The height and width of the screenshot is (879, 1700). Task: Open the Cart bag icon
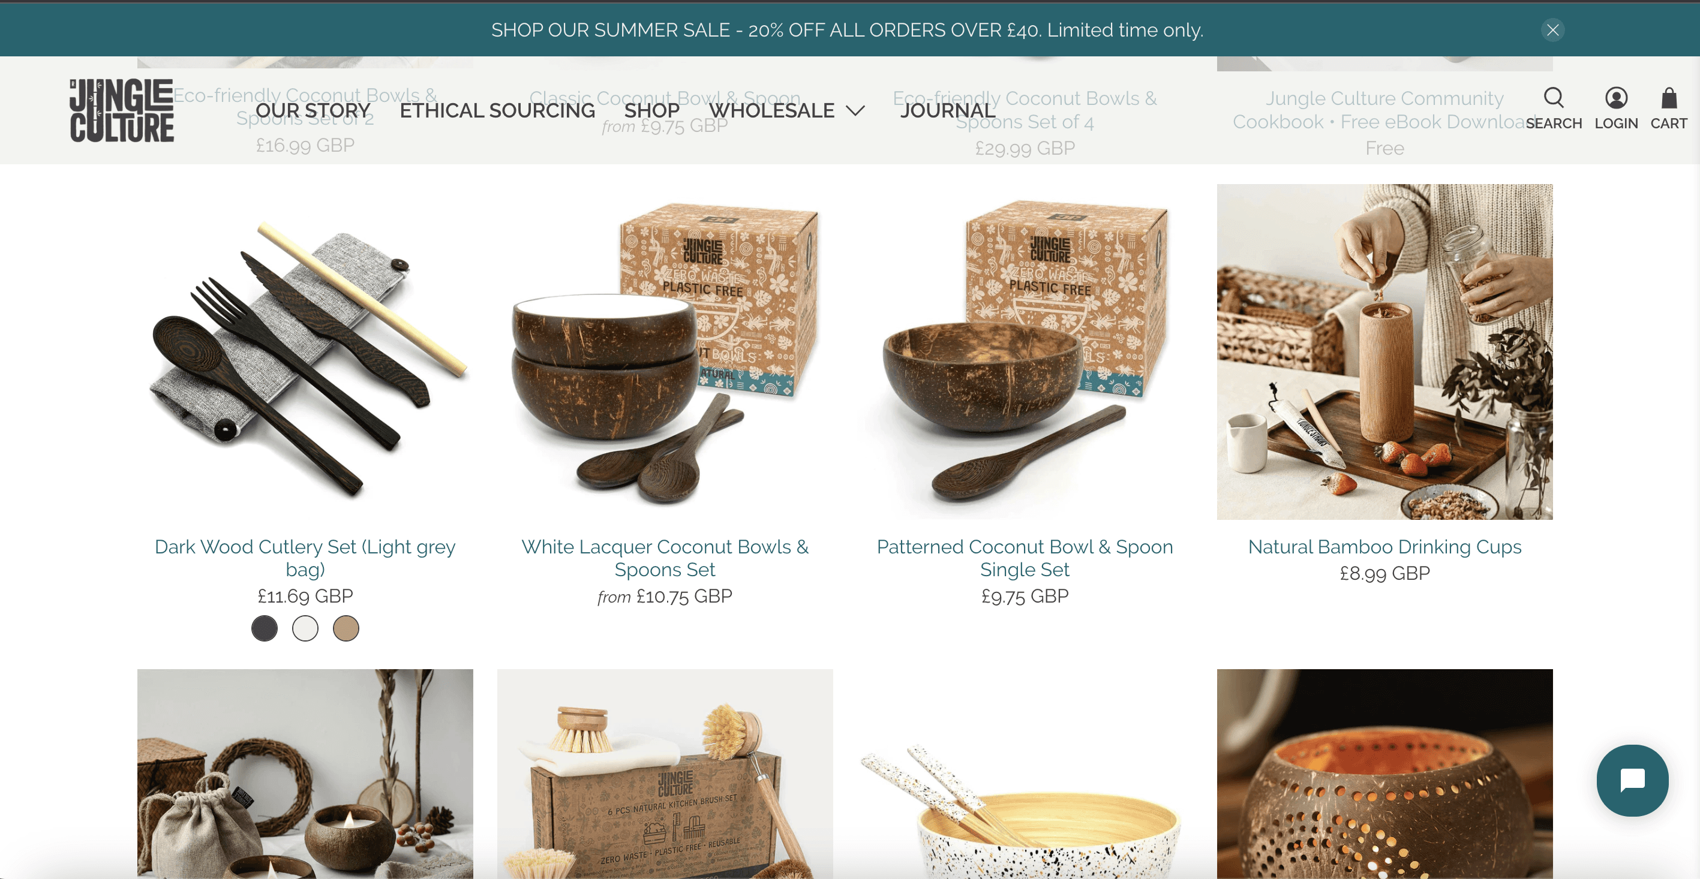(1668, 98)
